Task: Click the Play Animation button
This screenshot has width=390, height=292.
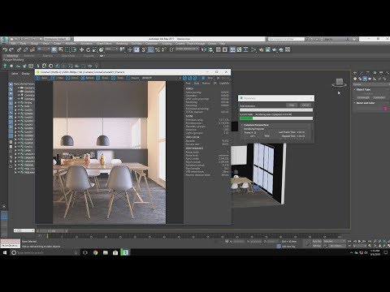Action: pyautogui.click(x=360, y=241)
